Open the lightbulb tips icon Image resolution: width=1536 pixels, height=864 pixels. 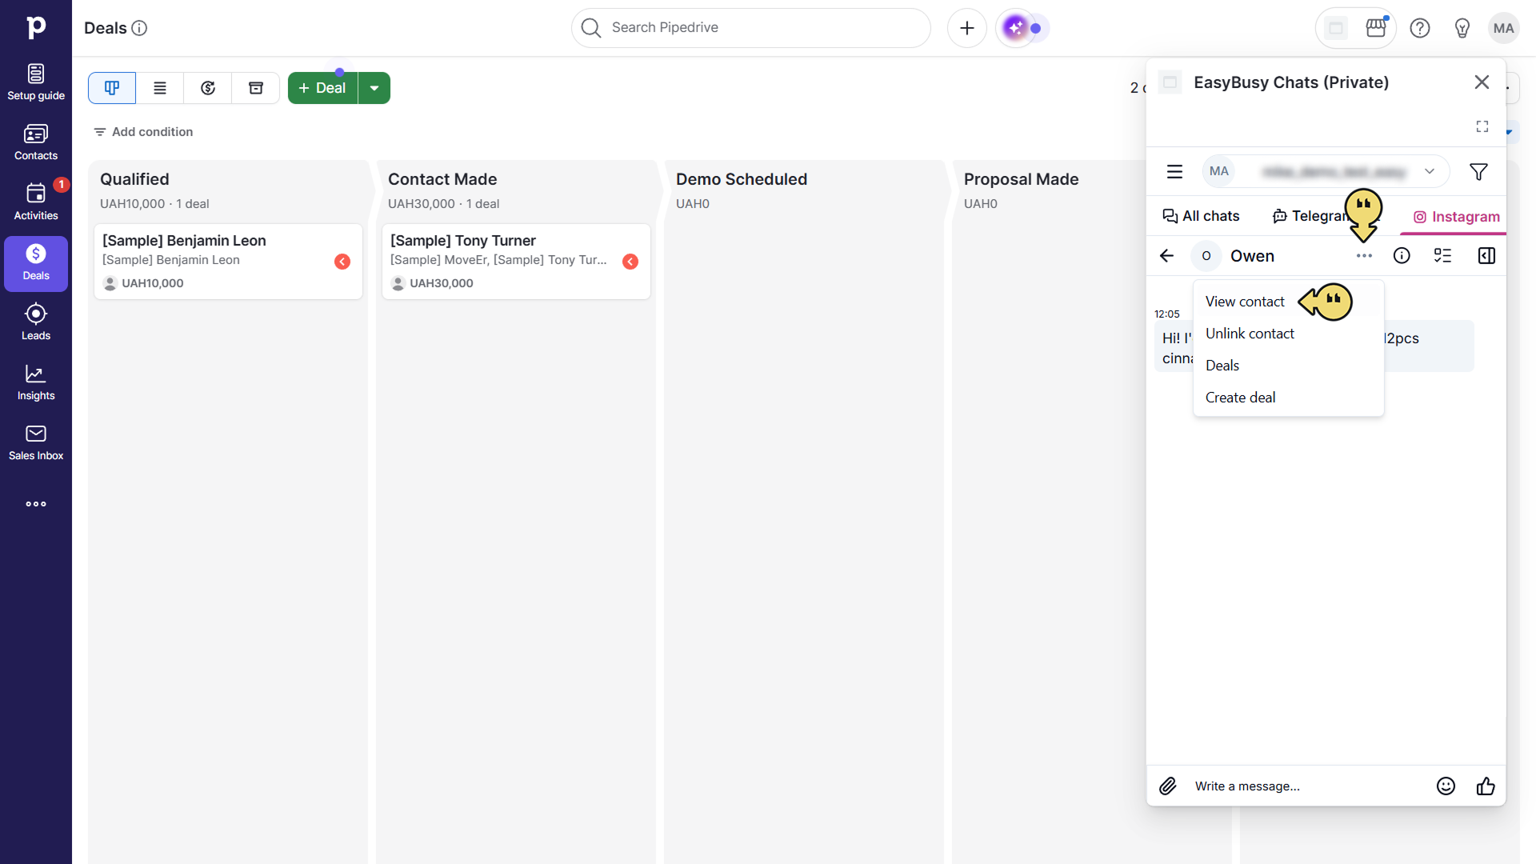point(1462,28)
